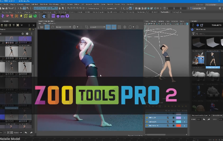Click the orange atom shelf icon
The image size is (223, 141).
point(17,16)
